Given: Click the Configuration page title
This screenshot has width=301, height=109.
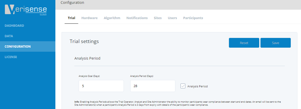Looking at the screenshot, I should [72, 3].
